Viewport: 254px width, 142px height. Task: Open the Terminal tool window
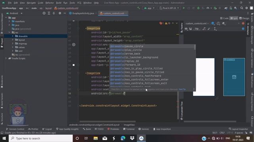129,129
